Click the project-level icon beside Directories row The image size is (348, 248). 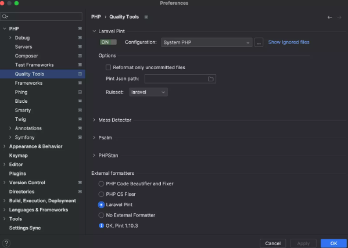(80, 192)
